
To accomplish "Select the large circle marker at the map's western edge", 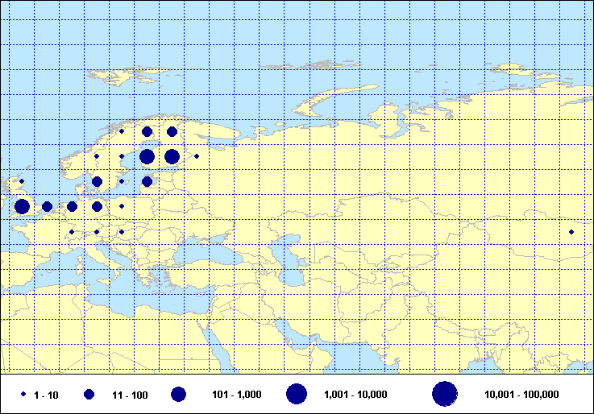I will (x=22, y=207).
